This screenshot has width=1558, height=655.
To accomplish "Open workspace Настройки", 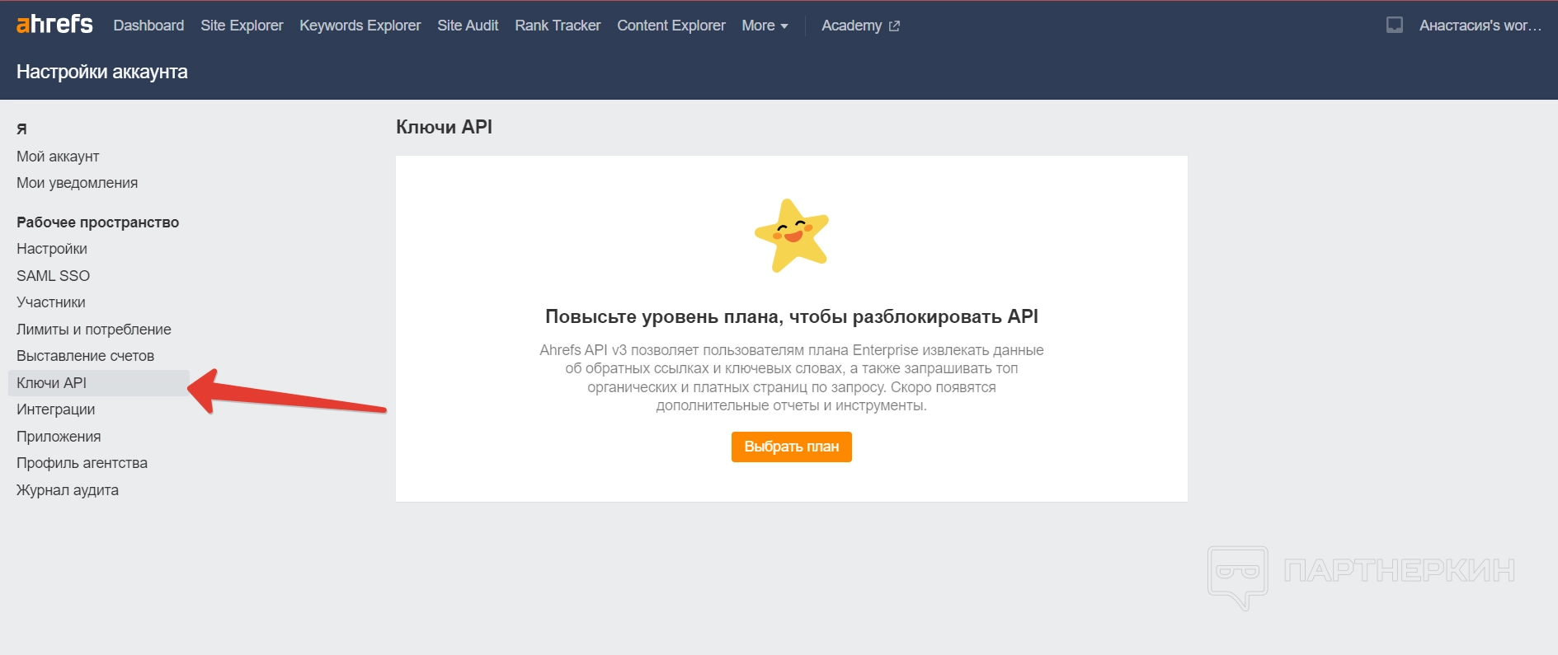I will tap(52, 249).
